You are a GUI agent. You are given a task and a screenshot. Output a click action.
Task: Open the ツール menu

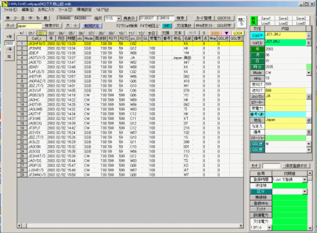65,10
